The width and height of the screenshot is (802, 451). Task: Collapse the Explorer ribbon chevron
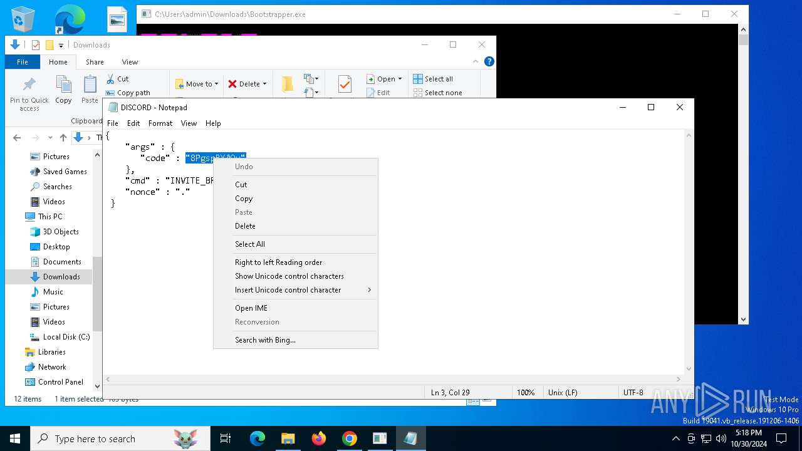[x=476, y=61]
